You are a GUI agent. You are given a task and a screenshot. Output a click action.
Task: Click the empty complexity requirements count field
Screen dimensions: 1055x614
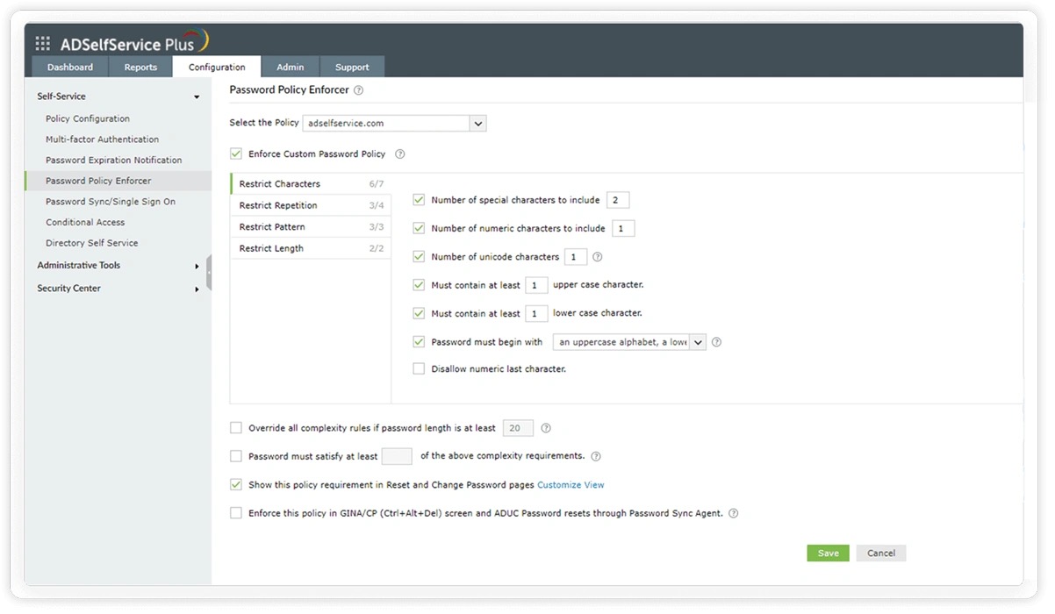coord(397,456)
